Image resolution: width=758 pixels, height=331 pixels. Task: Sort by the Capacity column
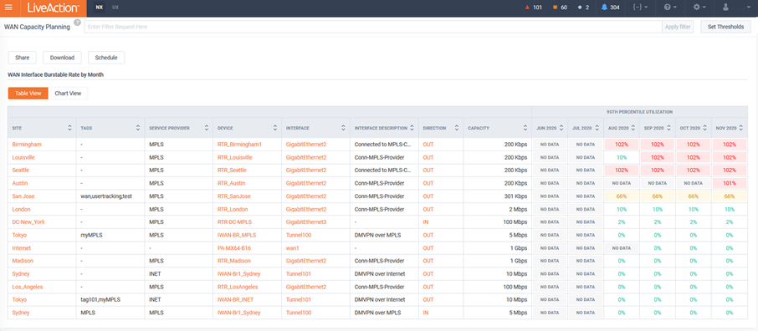(x=525, y=128)
